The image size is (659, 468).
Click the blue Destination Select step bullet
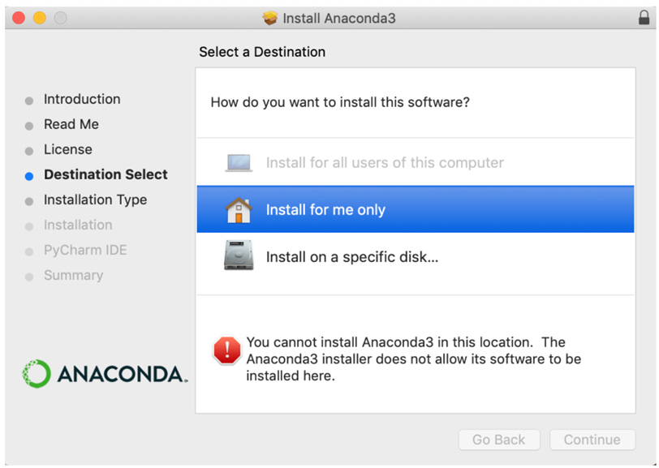29,176
